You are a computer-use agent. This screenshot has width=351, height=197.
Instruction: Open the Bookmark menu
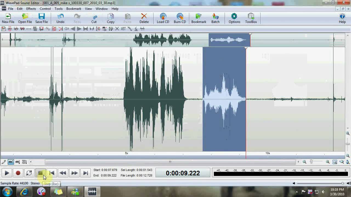click(74, 9)
